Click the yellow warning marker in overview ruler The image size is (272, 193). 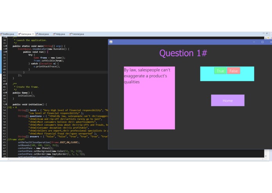coord(268,38)
